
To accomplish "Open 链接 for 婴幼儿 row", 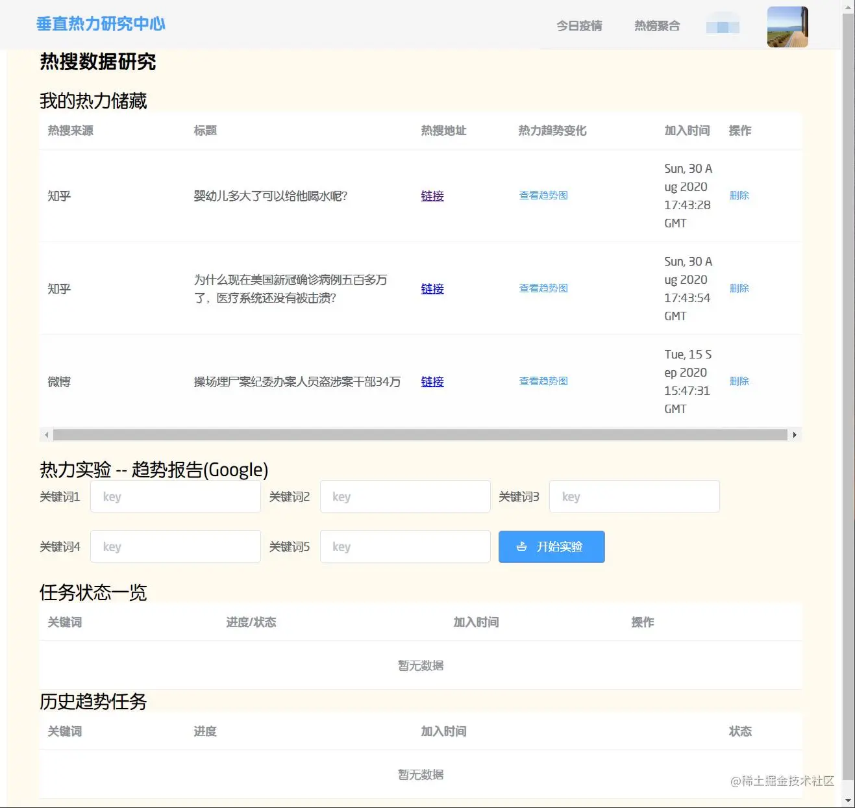I will pos(432,196).
